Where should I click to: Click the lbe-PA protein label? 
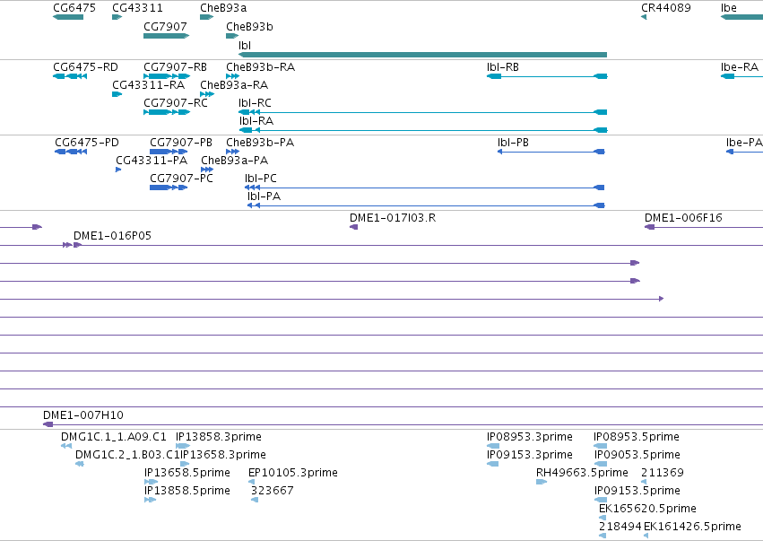744,143
